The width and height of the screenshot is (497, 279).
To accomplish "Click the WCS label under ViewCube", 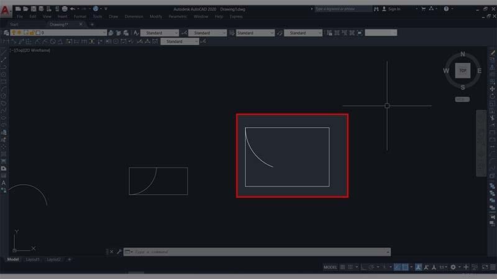I will [x=462, y=99].
